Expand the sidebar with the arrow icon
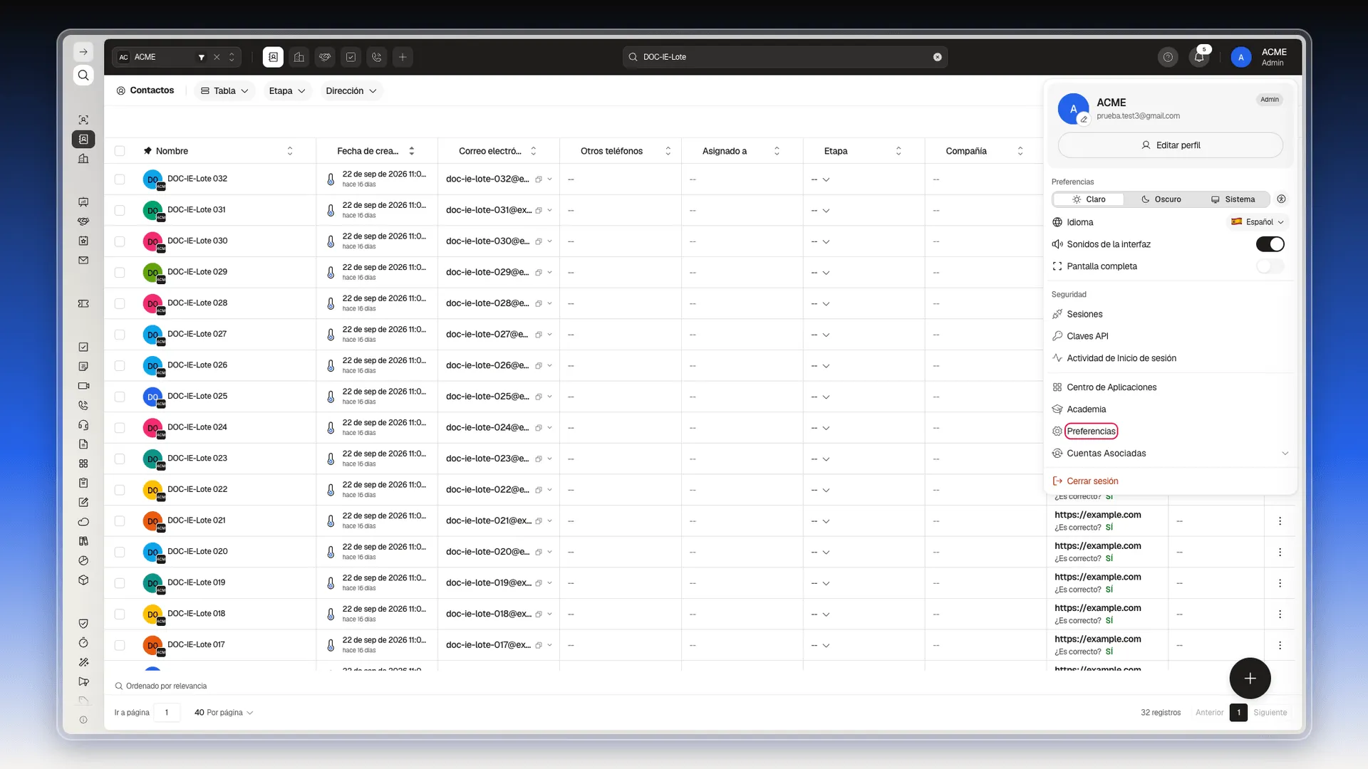Image resolution: width=1368 pixels, height=769 pixels. pyautogui.click(x=83, y=52)
